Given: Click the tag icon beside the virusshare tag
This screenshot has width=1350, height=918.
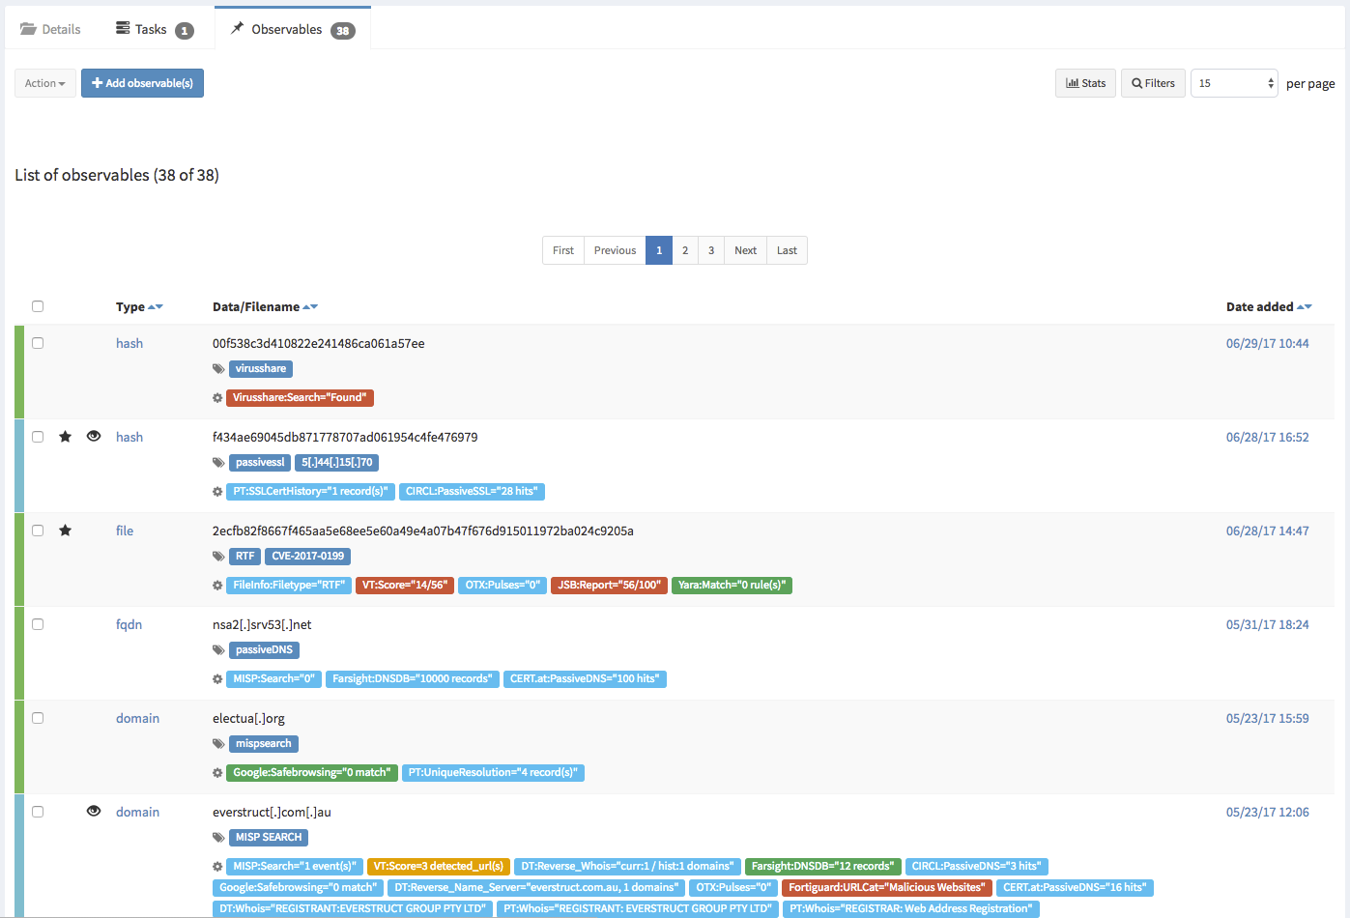Looking at the screenshot, I should [218, 369].
